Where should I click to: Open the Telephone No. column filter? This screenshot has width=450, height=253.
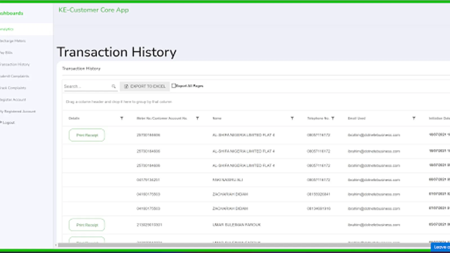pos(333,118)
